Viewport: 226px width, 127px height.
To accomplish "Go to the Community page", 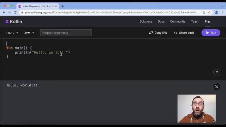I will [x=178, y=22].
